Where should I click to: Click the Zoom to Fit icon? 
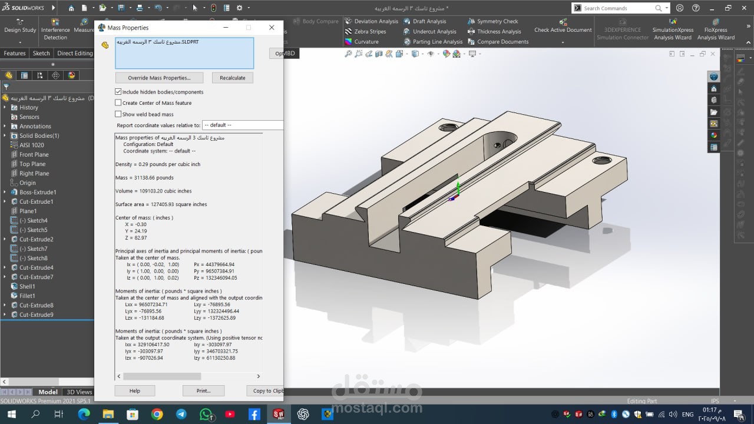click(348, 54)
